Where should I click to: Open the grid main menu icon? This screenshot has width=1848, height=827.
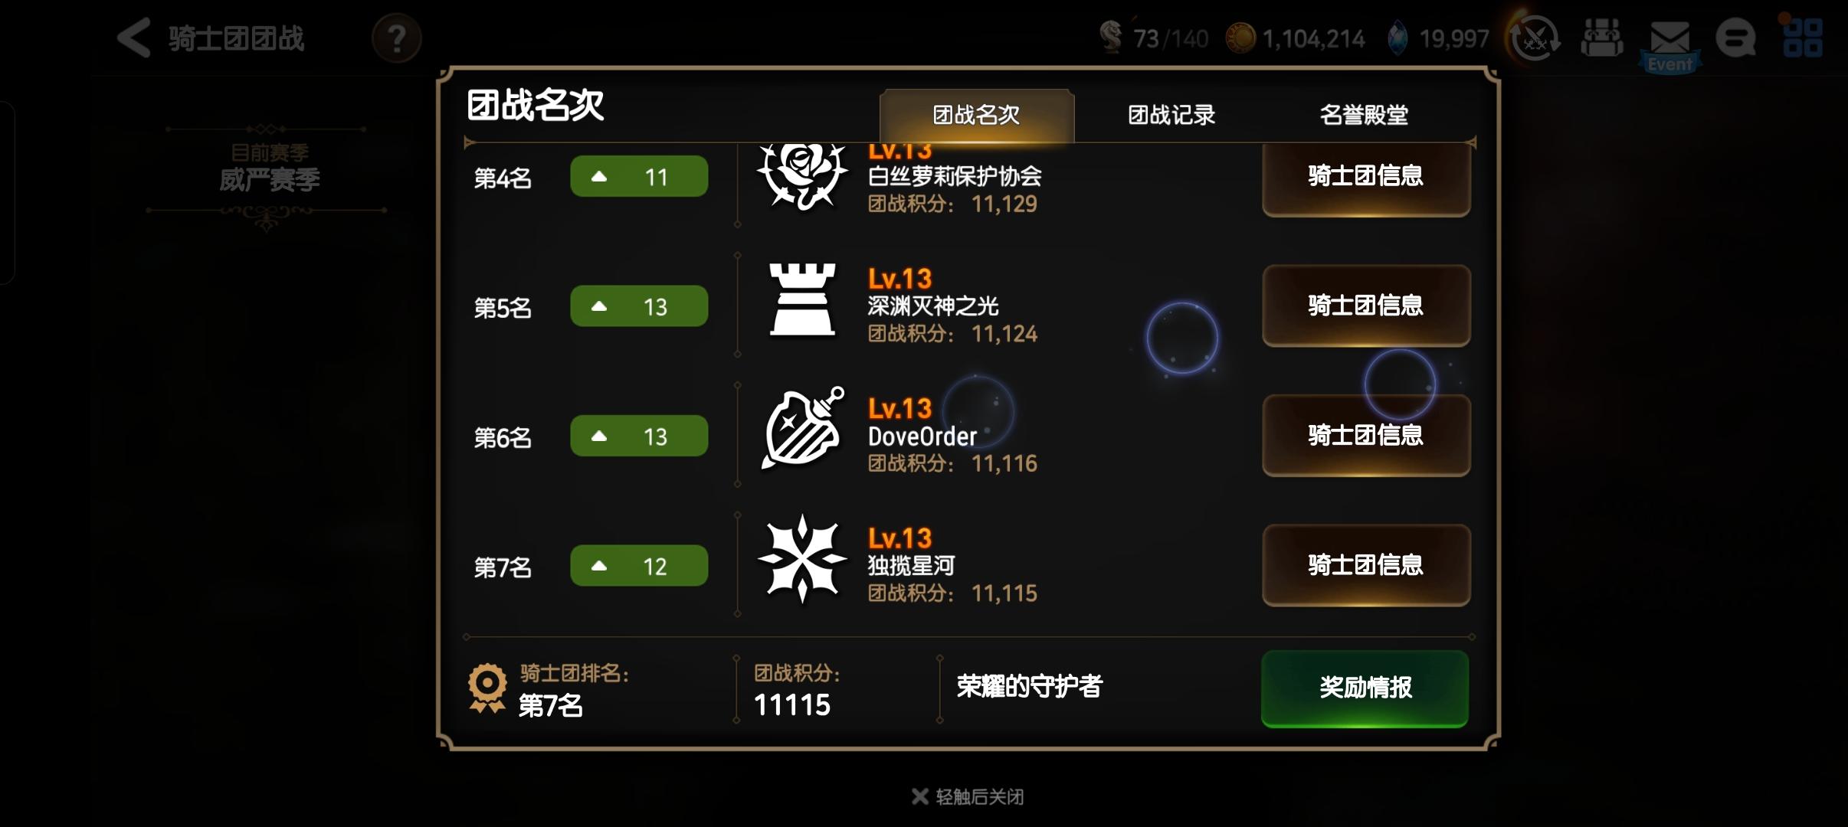1802,38
